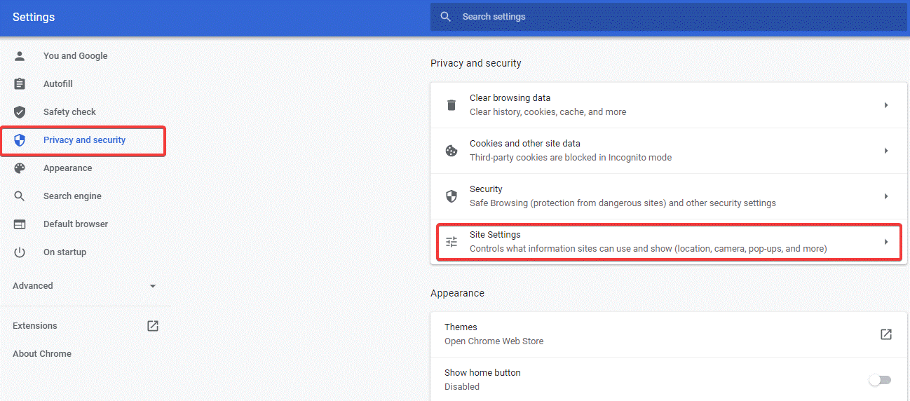Image resolution: width=910 pixels, height=401 pixels.
Task: Click the sliders icon for Site Settings
Action: [x=451, y=242]
